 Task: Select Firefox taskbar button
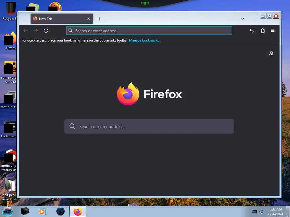point(78,211)
